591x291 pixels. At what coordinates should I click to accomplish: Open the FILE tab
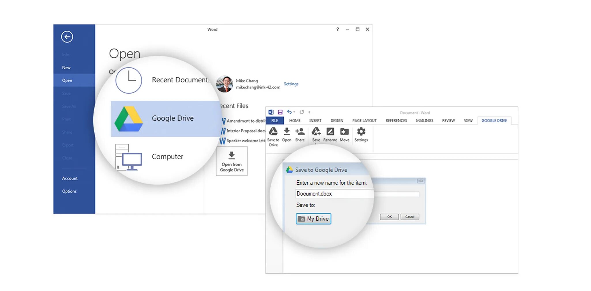[x=275, y=120]
